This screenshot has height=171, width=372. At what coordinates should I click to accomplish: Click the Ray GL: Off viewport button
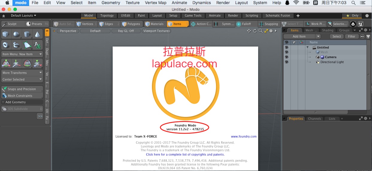tap(126, 31)
